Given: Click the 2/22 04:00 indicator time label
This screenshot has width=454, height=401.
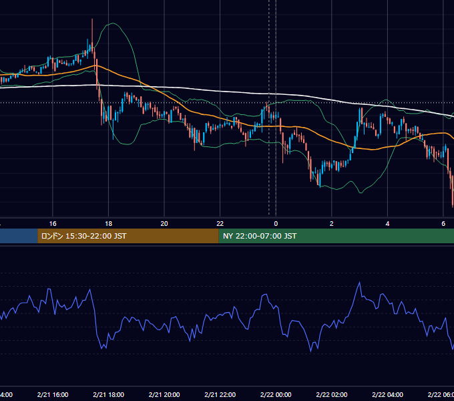Looking at the screenshot, I should click(x=387, y=394).
